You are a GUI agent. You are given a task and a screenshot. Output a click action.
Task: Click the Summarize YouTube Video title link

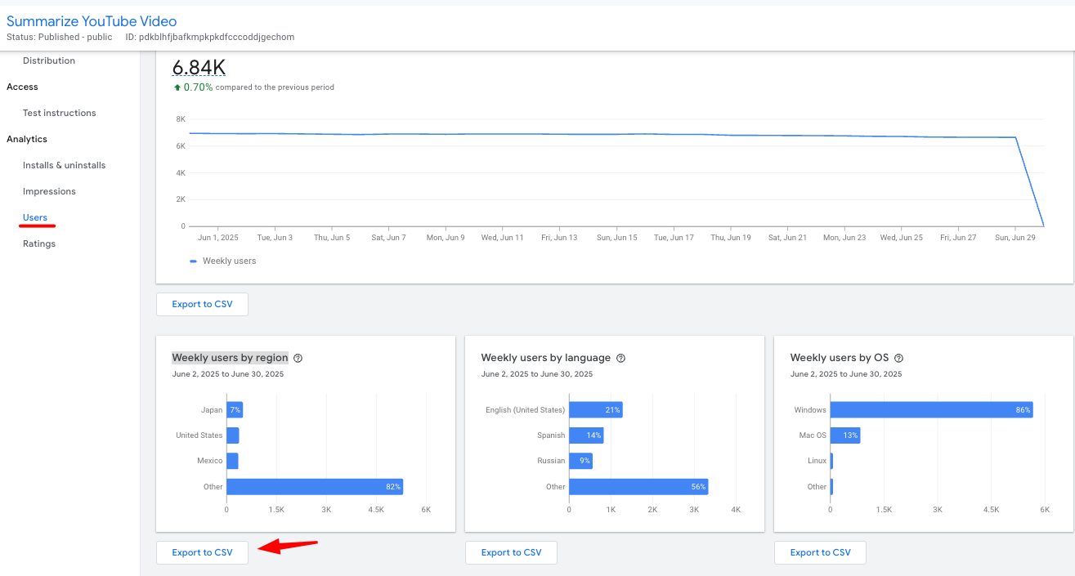[92, 21]
